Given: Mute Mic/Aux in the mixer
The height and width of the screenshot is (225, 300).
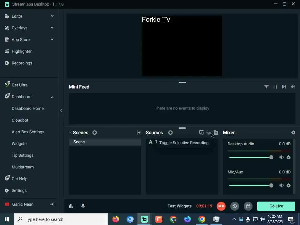Looking at the screenshot, I should (281, 185).
